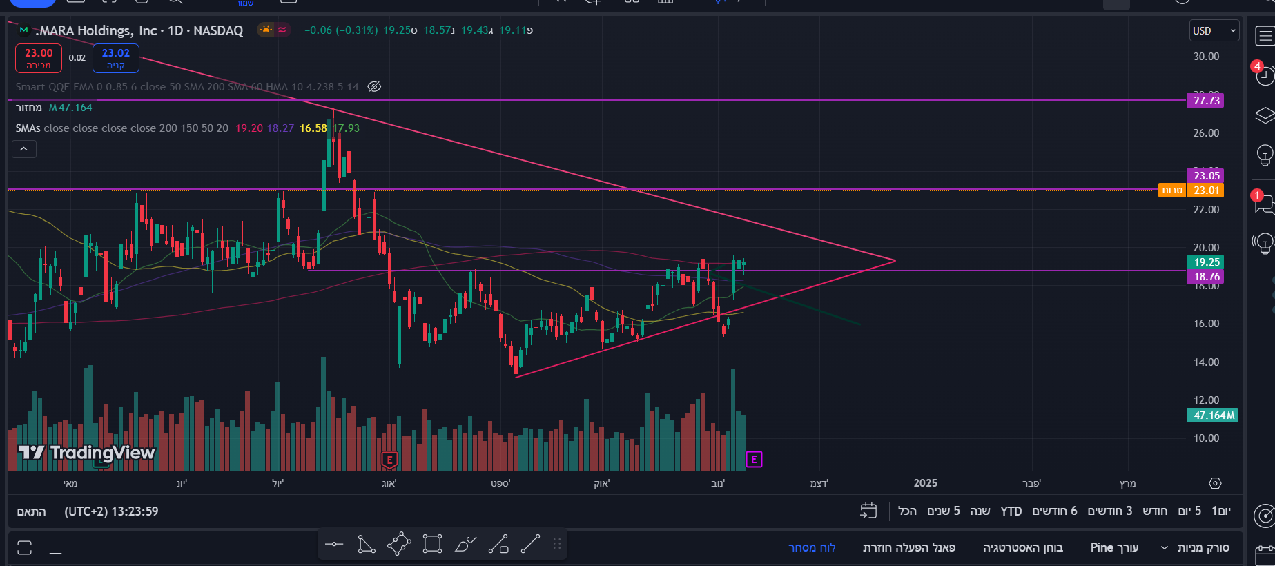Set range to 6 months
Screen dimensions: 1275x566
coord(1055,511)
